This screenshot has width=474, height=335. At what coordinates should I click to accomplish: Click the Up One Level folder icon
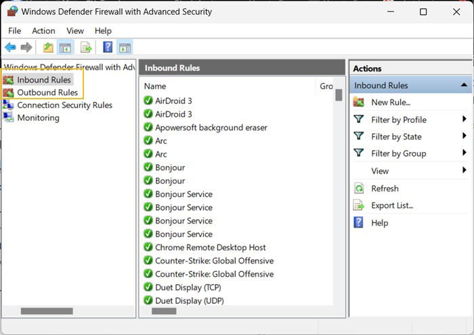coord(48,47)
